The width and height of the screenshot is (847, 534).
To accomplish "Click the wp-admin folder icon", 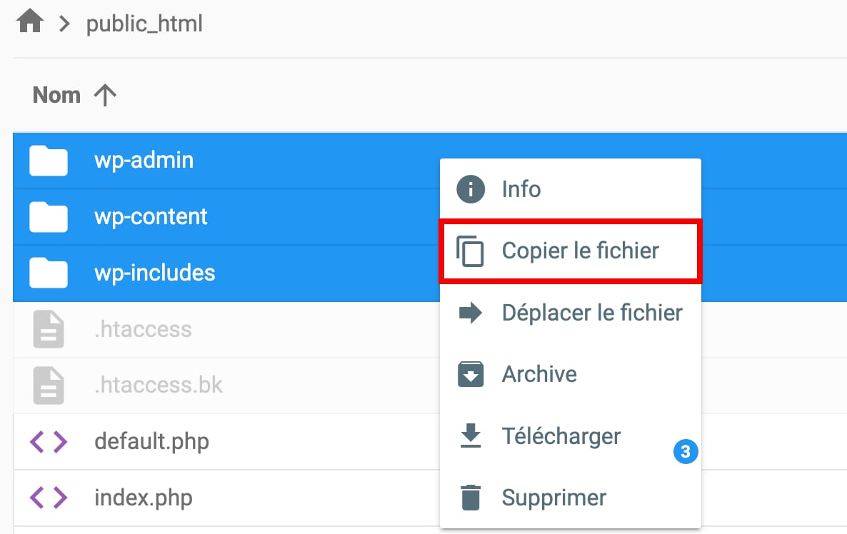I will 49,161.
